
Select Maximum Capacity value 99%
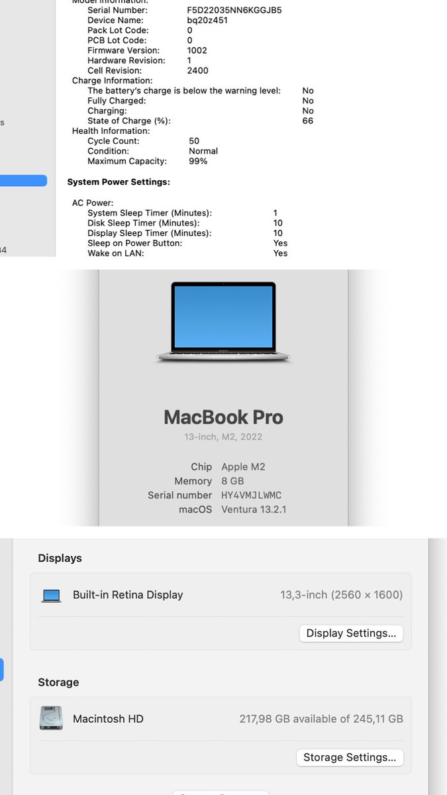[198, 161]
